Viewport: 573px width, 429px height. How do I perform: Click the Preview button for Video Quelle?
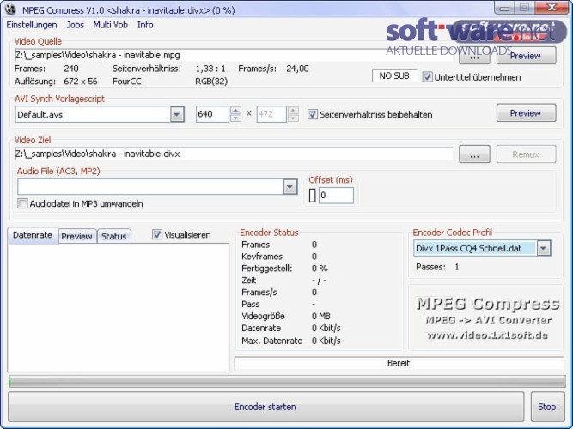(x=527, y=56)
